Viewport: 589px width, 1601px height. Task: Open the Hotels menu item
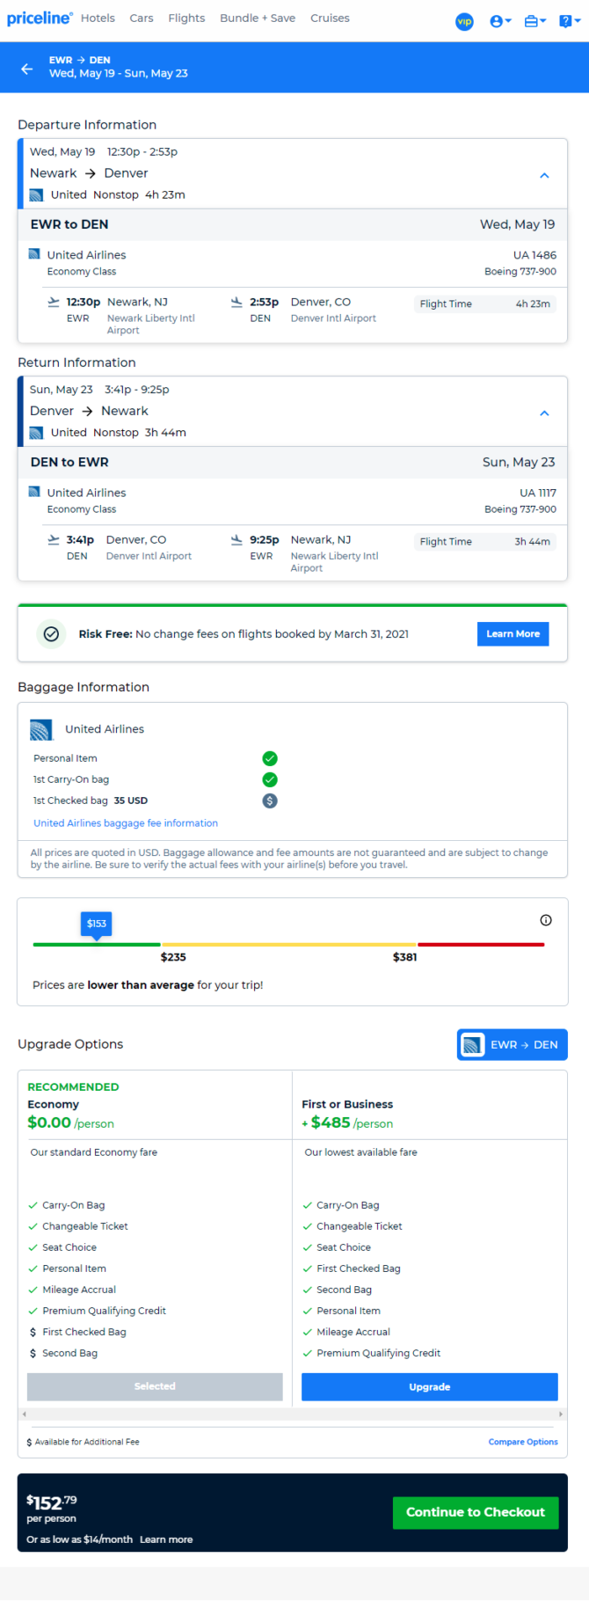[98, 18]
